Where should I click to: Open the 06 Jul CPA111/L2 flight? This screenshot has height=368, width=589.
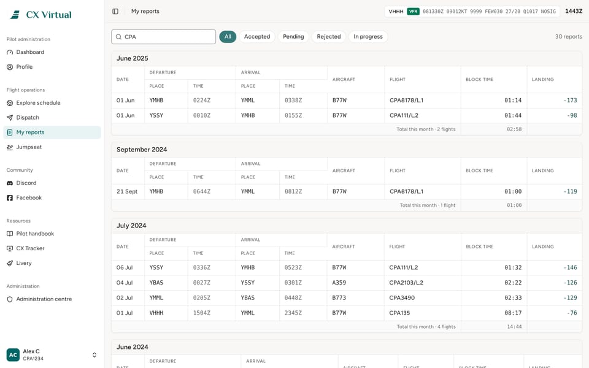[x=347, y=268]
